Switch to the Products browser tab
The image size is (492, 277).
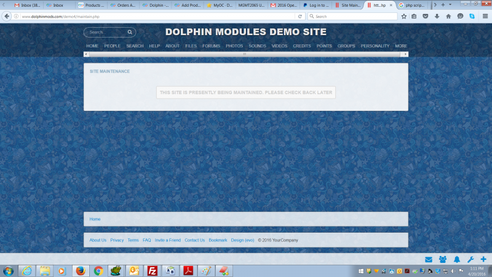[x=92, y=5]
